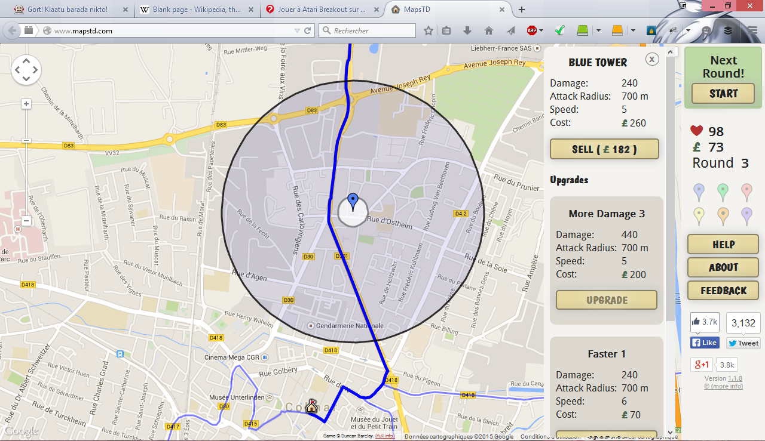Click the home base icon on map

pos(311,406)
